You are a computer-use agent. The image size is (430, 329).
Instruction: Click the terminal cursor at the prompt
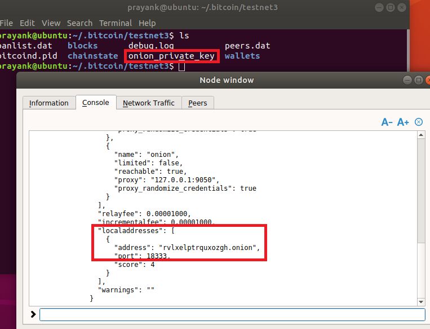[181, 66]
